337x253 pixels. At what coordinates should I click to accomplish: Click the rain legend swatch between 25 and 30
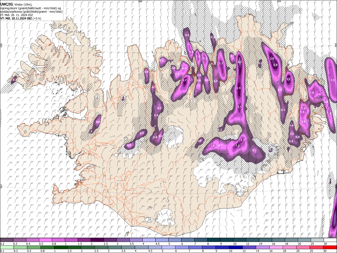[316, 247]
